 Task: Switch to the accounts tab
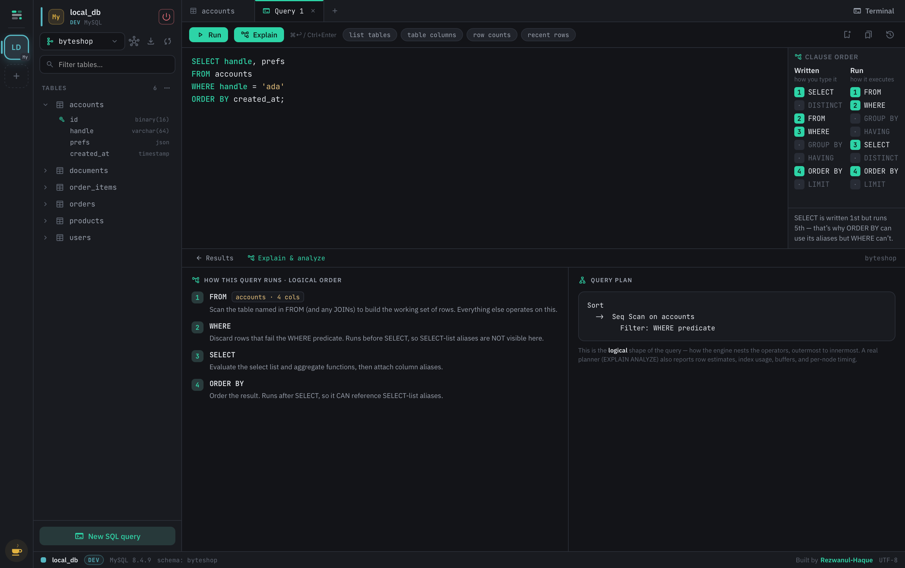(x=218, y=11)
